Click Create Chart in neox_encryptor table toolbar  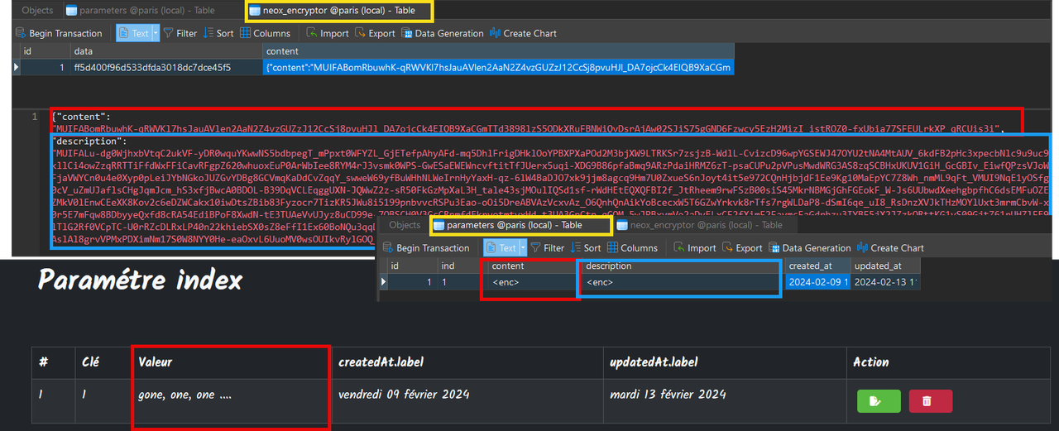pyautogui.click(x=522, y=33)
